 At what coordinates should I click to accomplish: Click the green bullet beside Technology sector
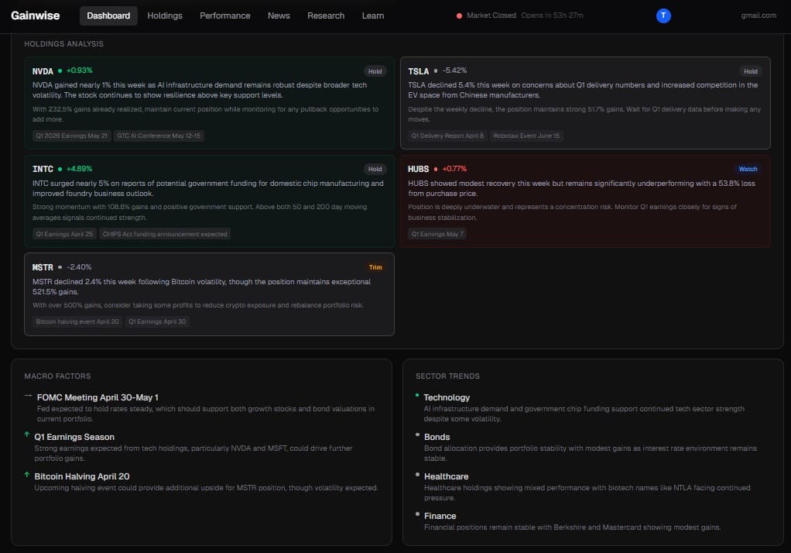click(x=417, y=396)
